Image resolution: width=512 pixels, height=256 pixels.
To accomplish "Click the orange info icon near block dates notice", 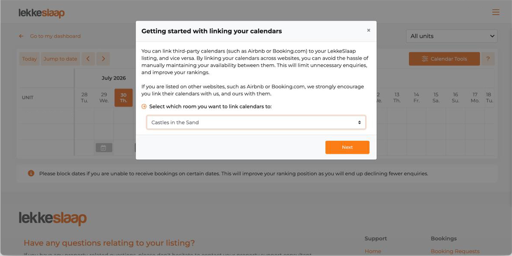I will [x=31, y=173].
